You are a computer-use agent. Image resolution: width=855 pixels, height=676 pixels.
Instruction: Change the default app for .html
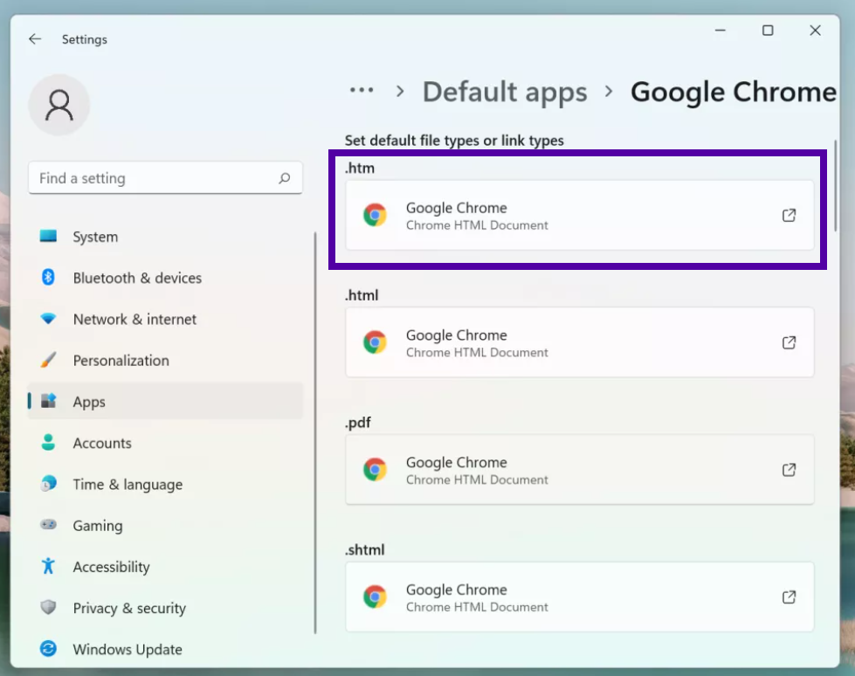580,342
